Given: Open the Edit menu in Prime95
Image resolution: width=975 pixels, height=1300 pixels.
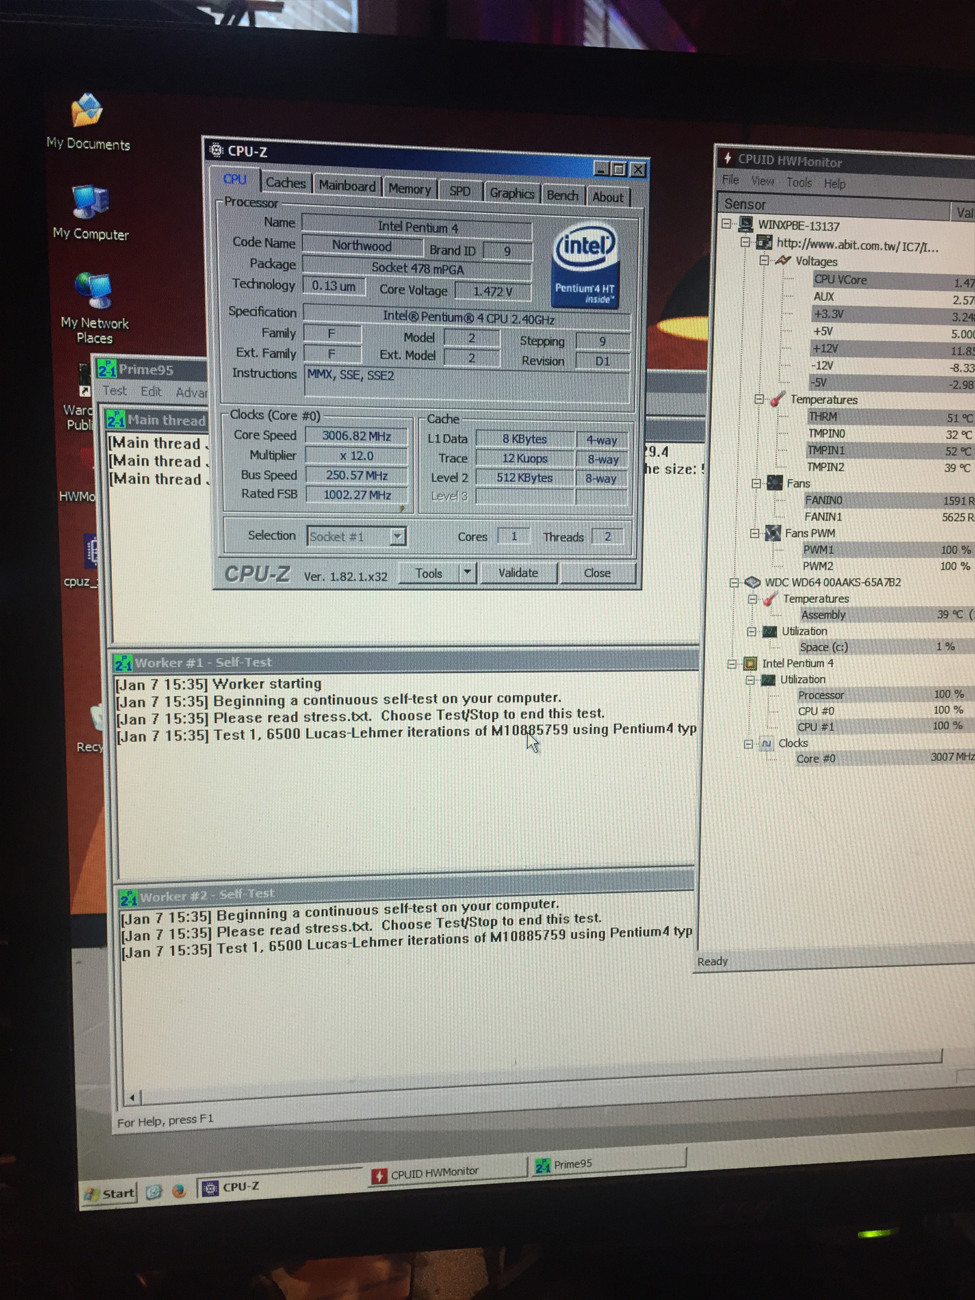Looking at the screenshot, I should [151, 391].
